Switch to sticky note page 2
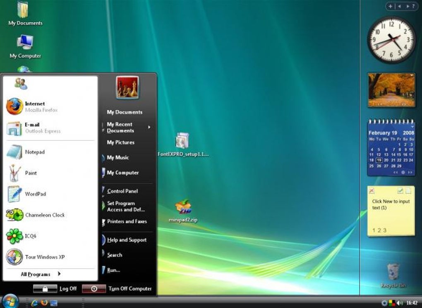422x308 pixels. point(379,230)
